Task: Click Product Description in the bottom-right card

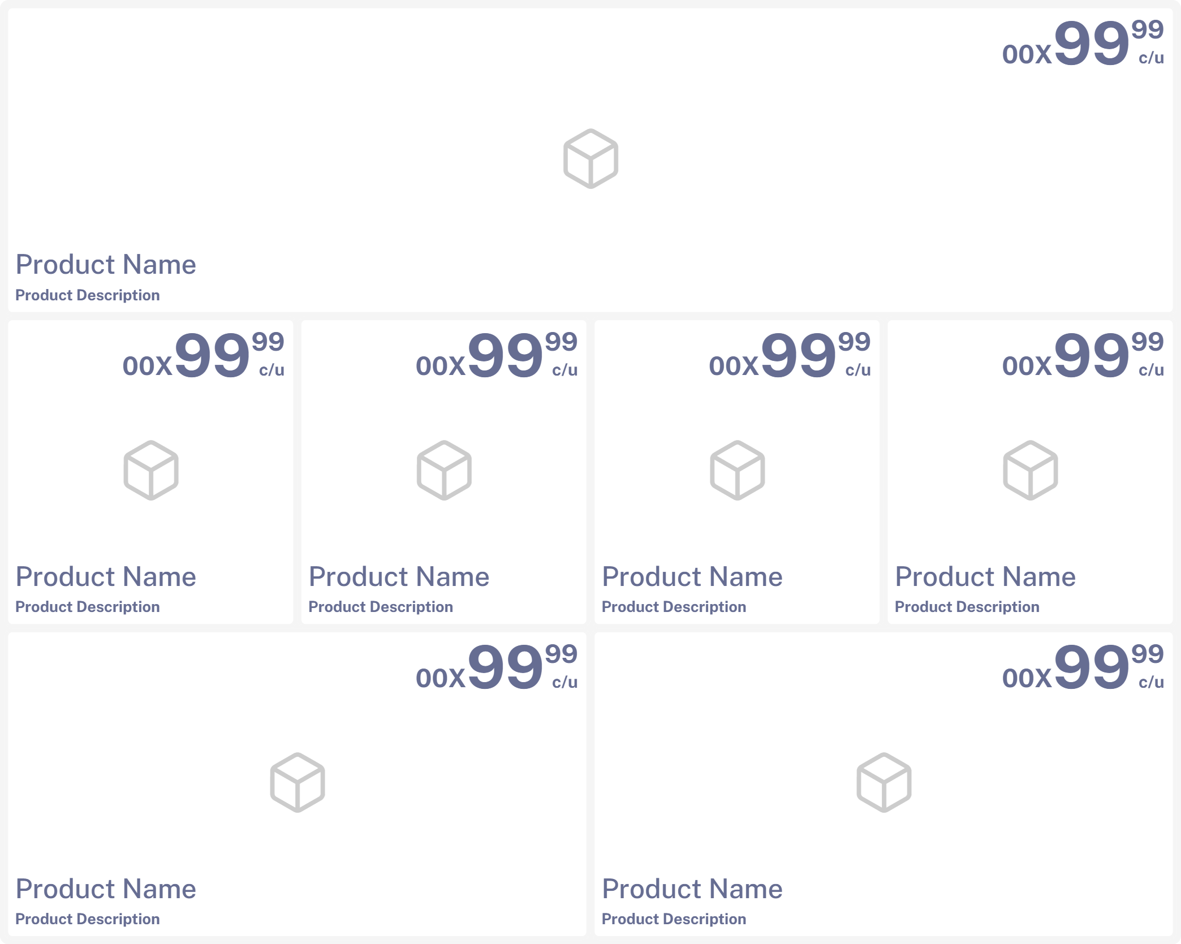Action: point(674,919)
